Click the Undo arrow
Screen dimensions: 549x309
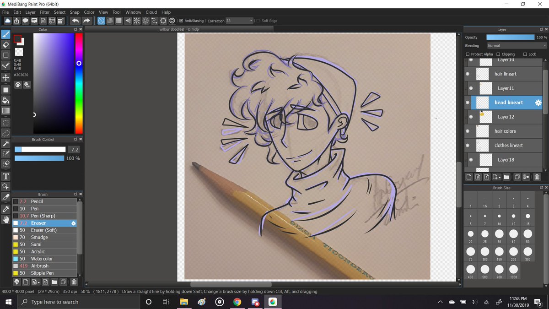(75, 21)
